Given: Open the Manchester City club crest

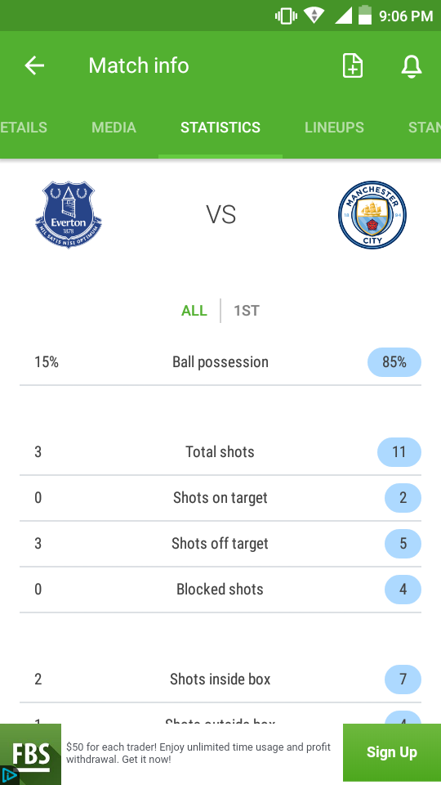Looking at the screenshot, I should coord(372,215).
